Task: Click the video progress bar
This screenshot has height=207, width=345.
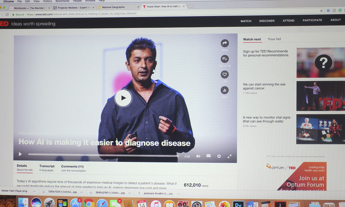Action: pos(103,155)
